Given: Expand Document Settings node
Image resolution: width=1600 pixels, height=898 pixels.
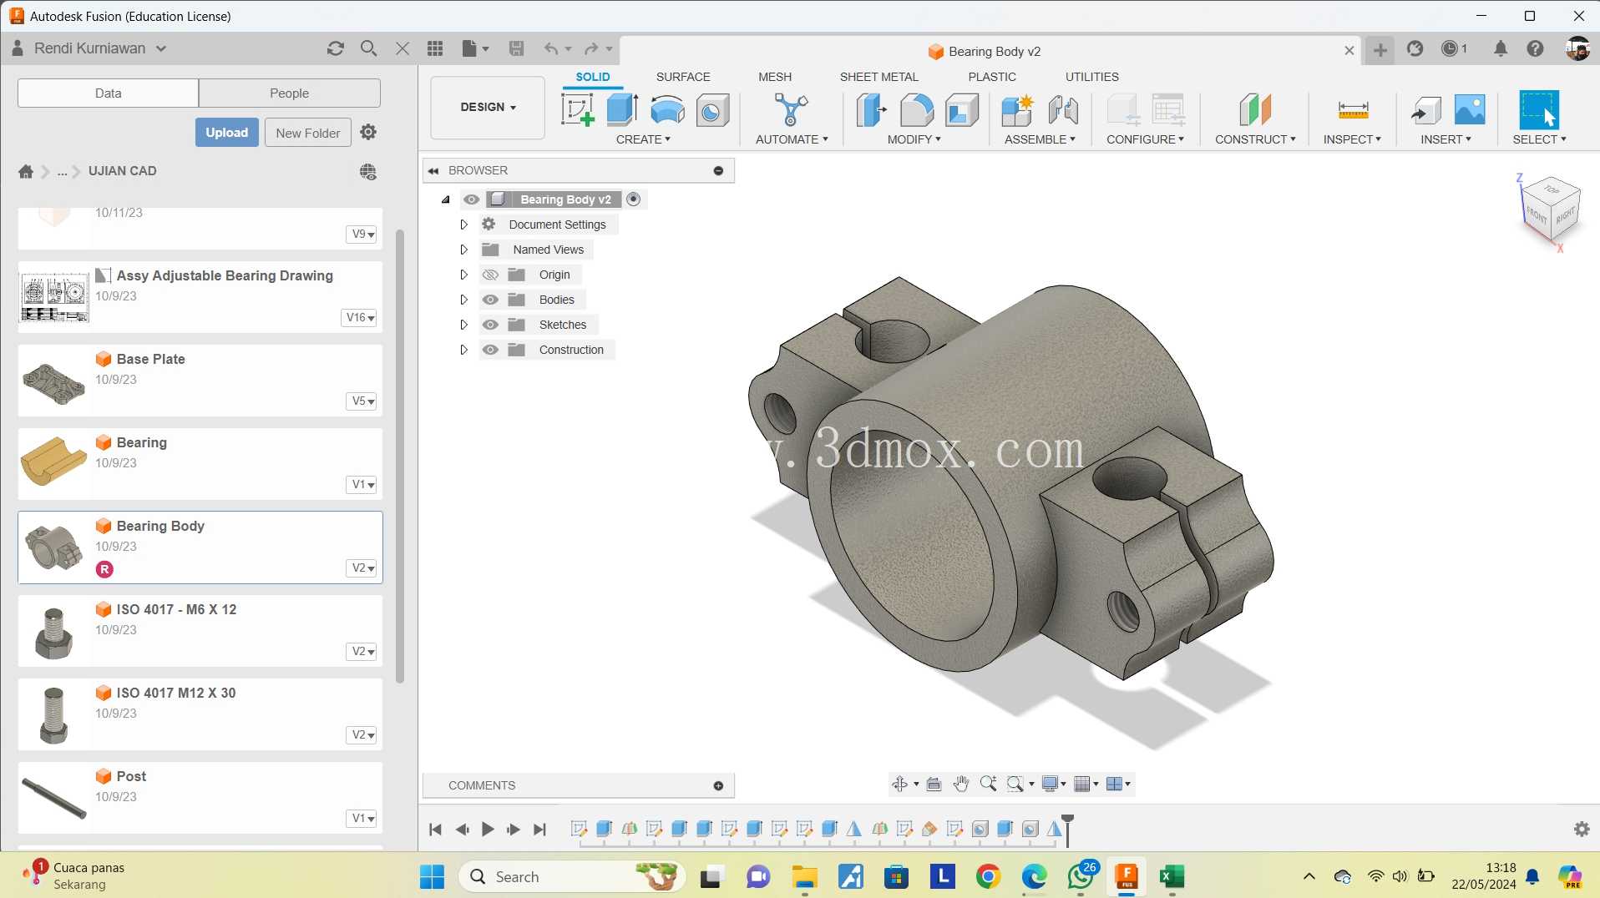Looking at the screenshot, I should (x=463, y=224).
